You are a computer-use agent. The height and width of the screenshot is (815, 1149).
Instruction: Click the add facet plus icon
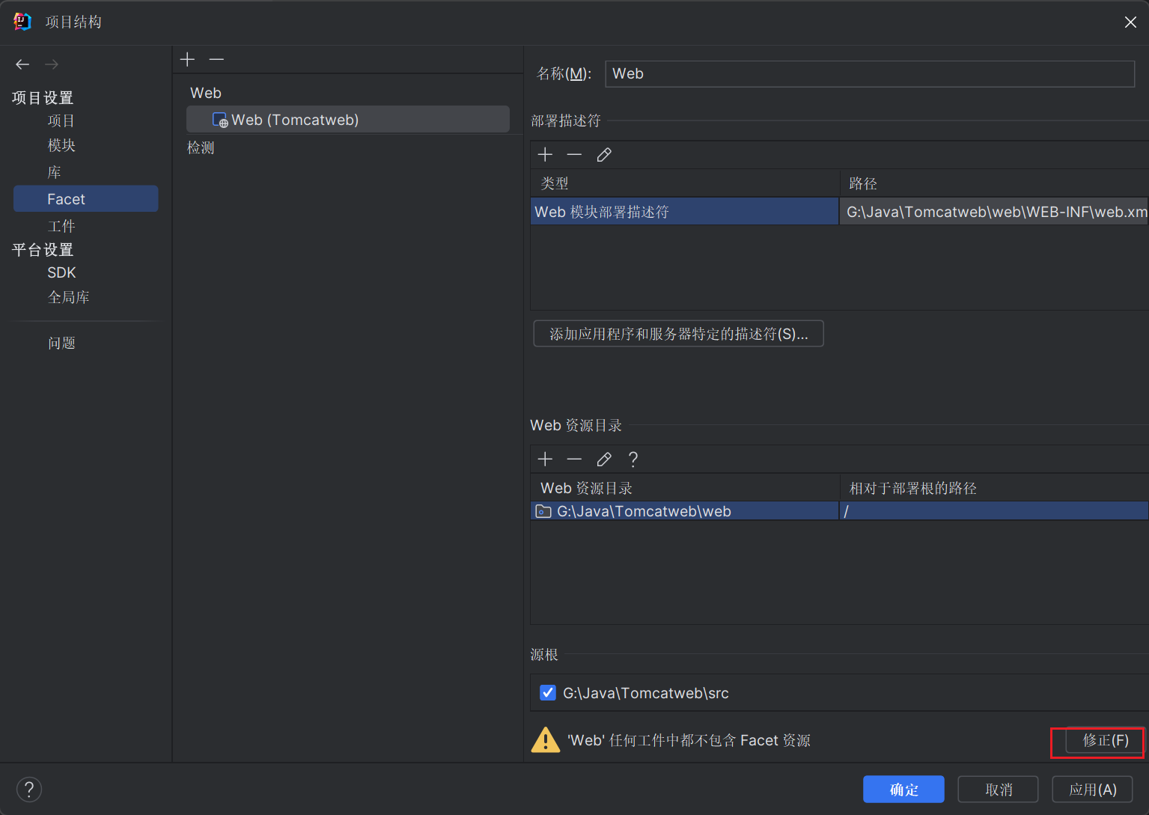tap(187, 59)
